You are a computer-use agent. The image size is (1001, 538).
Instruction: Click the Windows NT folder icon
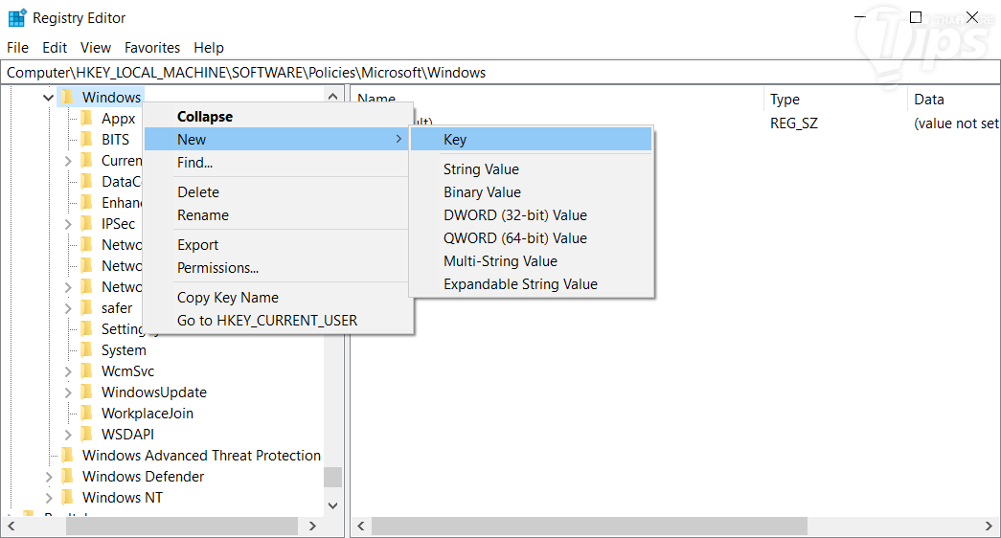pos(67,497)
